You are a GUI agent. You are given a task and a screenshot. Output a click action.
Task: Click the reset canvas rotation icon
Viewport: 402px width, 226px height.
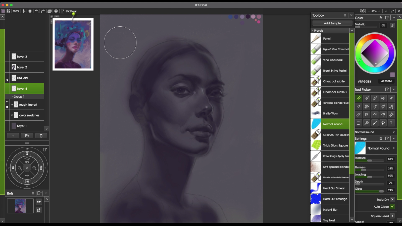click(362, 11)
